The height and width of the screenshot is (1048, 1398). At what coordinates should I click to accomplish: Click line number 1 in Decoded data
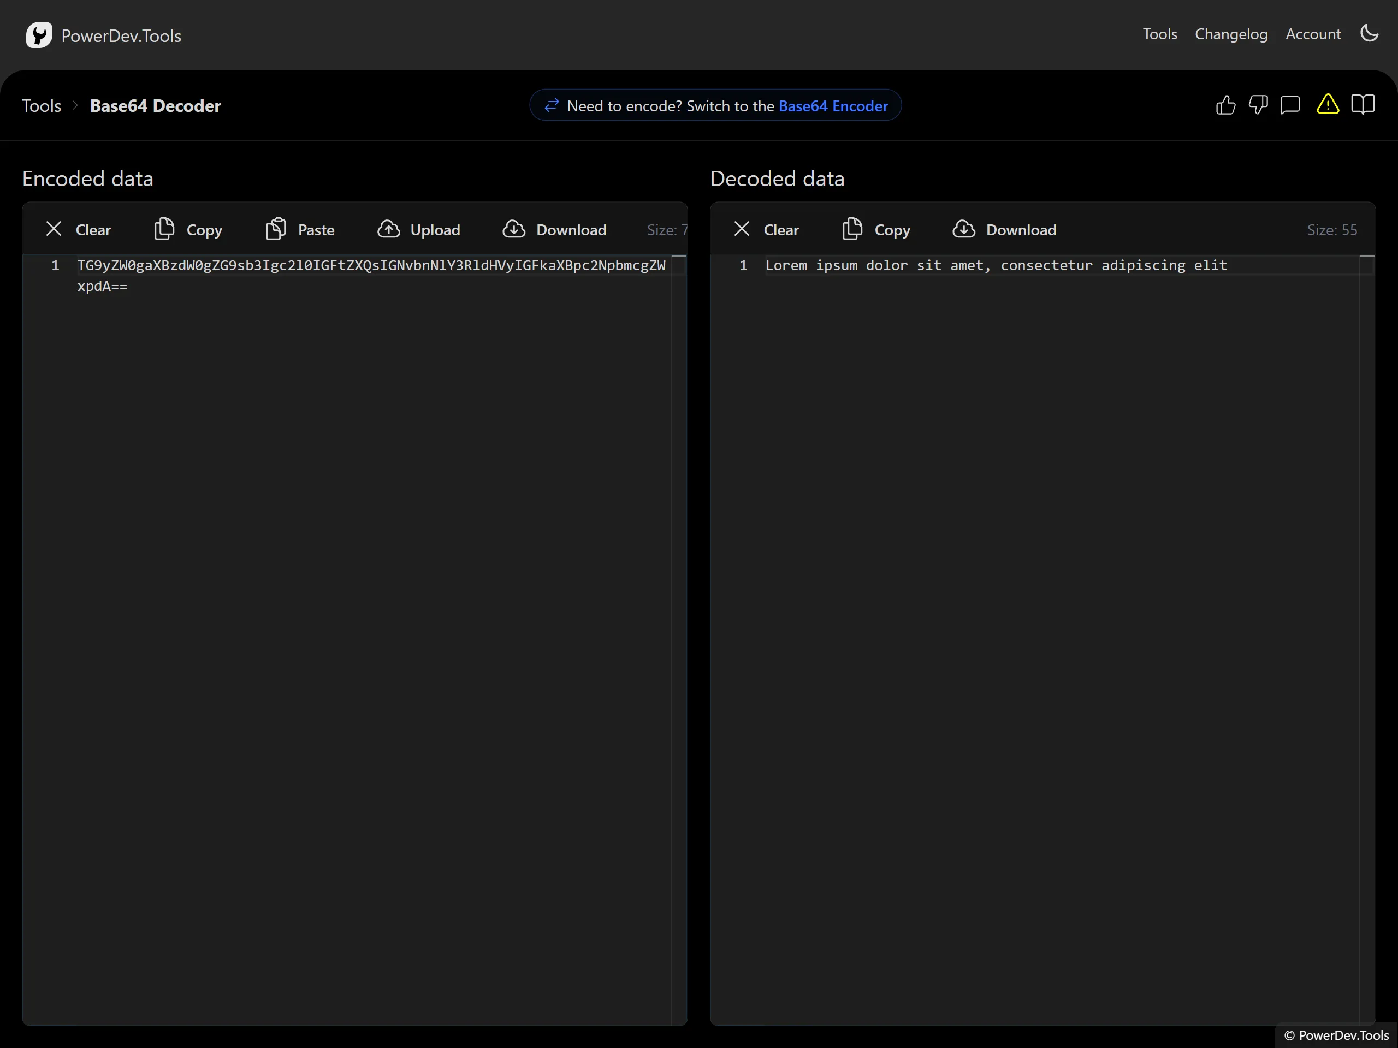coord(743,265)
